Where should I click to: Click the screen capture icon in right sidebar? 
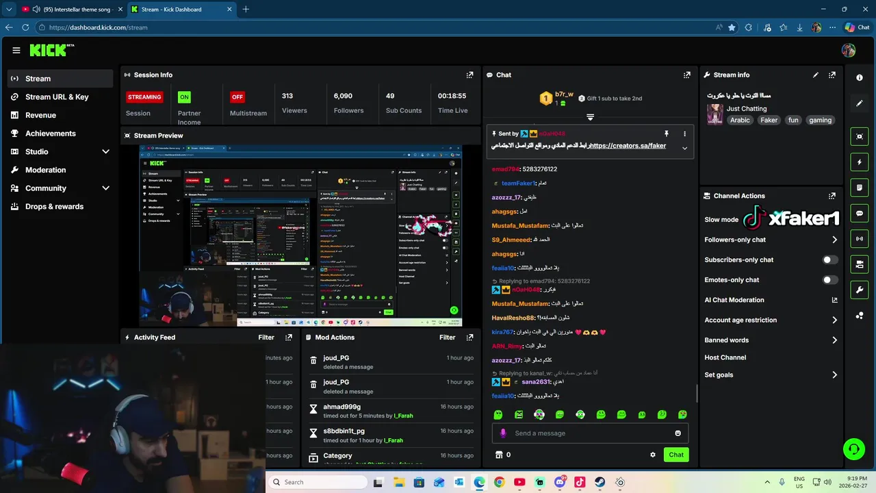click(860, 136)
